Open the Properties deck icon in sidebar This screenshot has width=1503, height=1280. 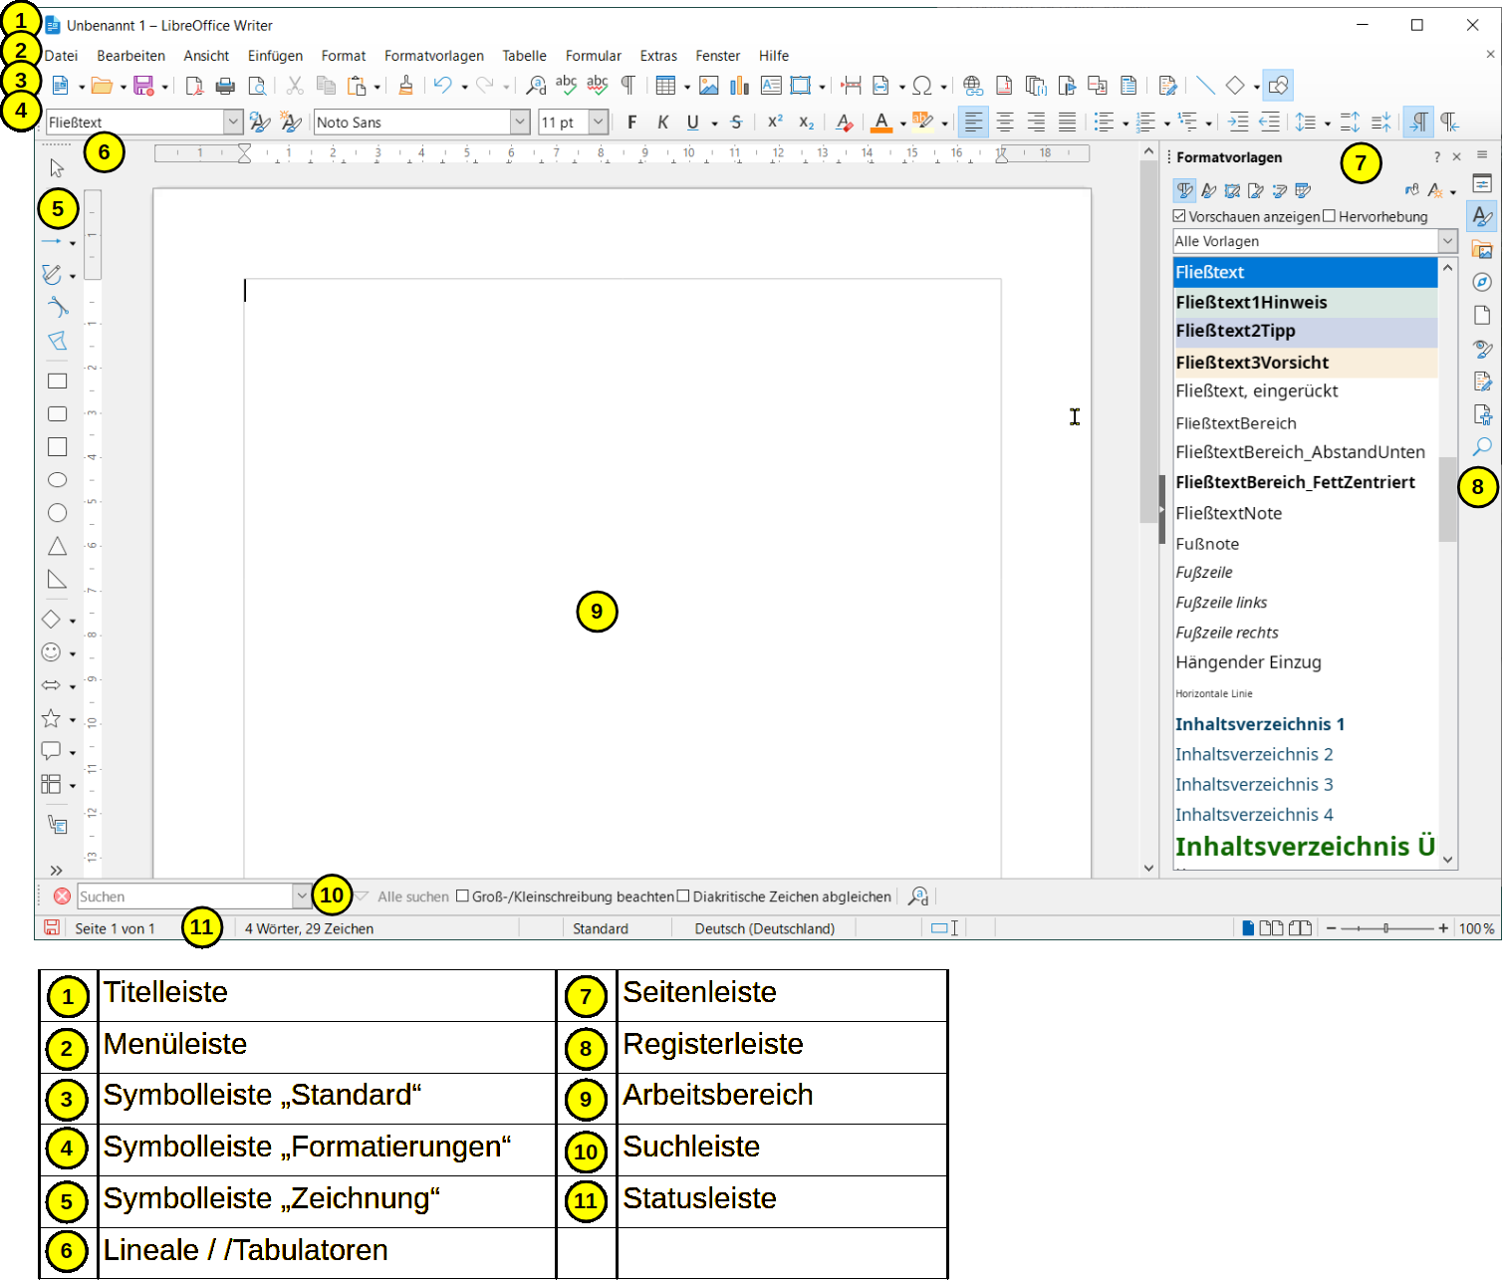[1482, 184]
